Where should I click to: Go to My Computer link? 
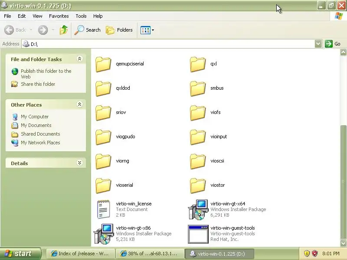pos(35,117)
